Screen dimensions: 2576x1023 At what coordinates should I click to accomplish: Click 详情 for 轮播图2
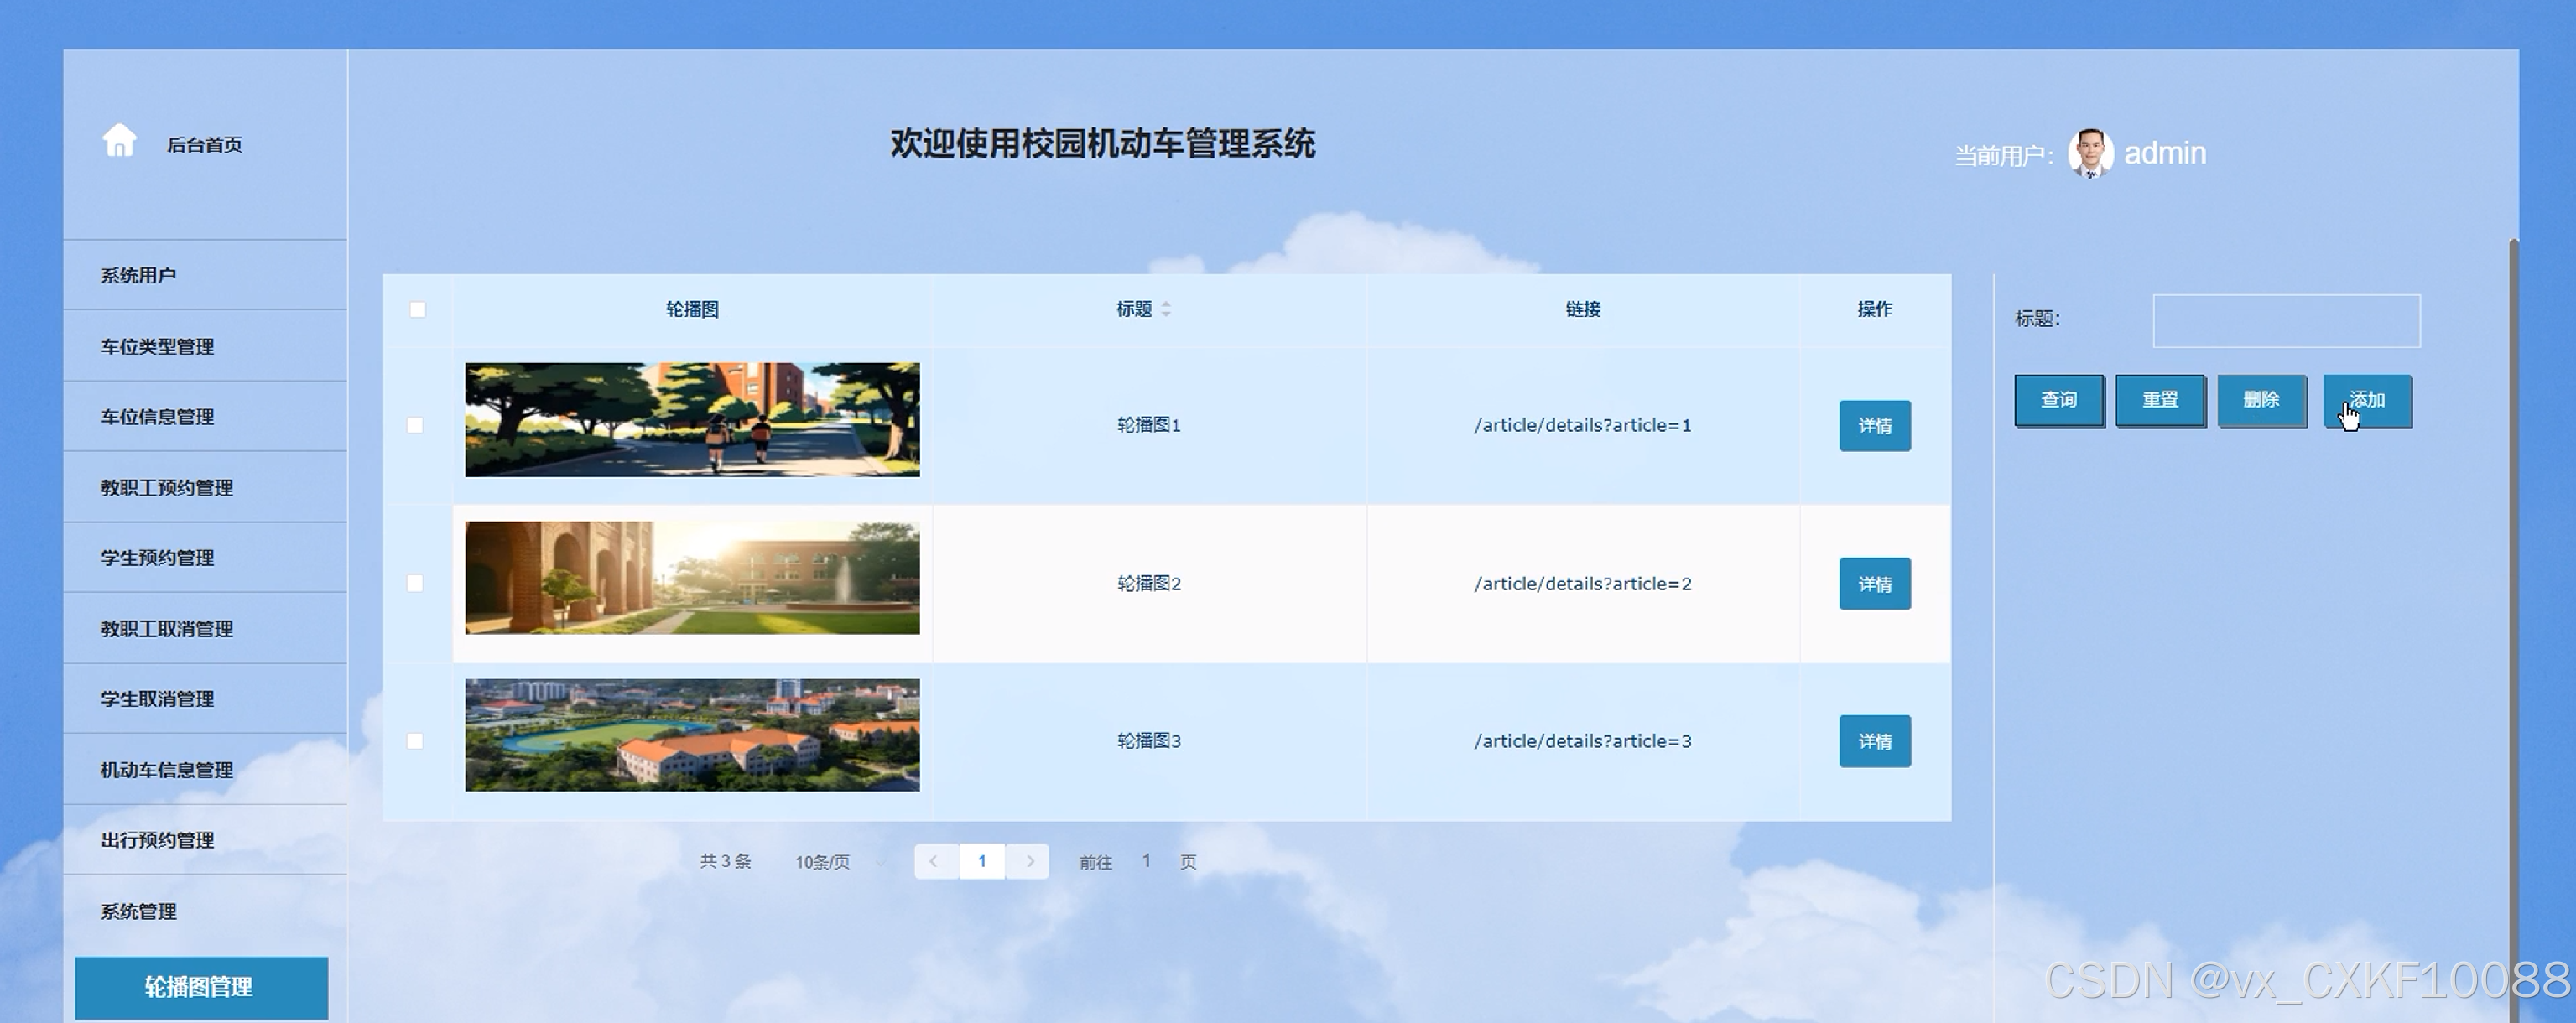click(1874, 583)
